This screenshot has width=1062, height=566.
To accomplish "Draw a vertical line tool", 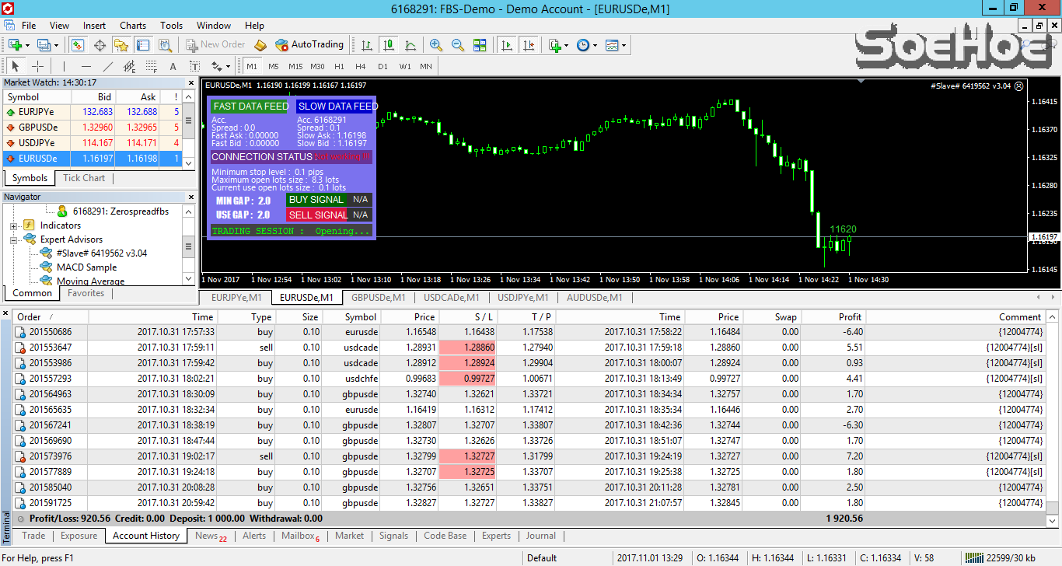I will tap(64, 67).
